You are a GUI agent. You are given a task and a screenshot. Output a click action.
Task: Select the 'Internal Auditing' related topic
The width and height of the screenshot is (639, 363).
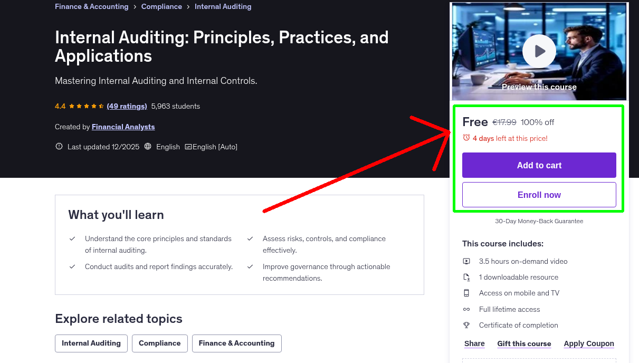(x=91, y=343)
